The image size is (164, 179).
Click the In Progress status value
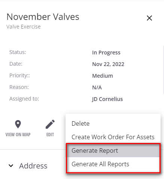(106, 53)
